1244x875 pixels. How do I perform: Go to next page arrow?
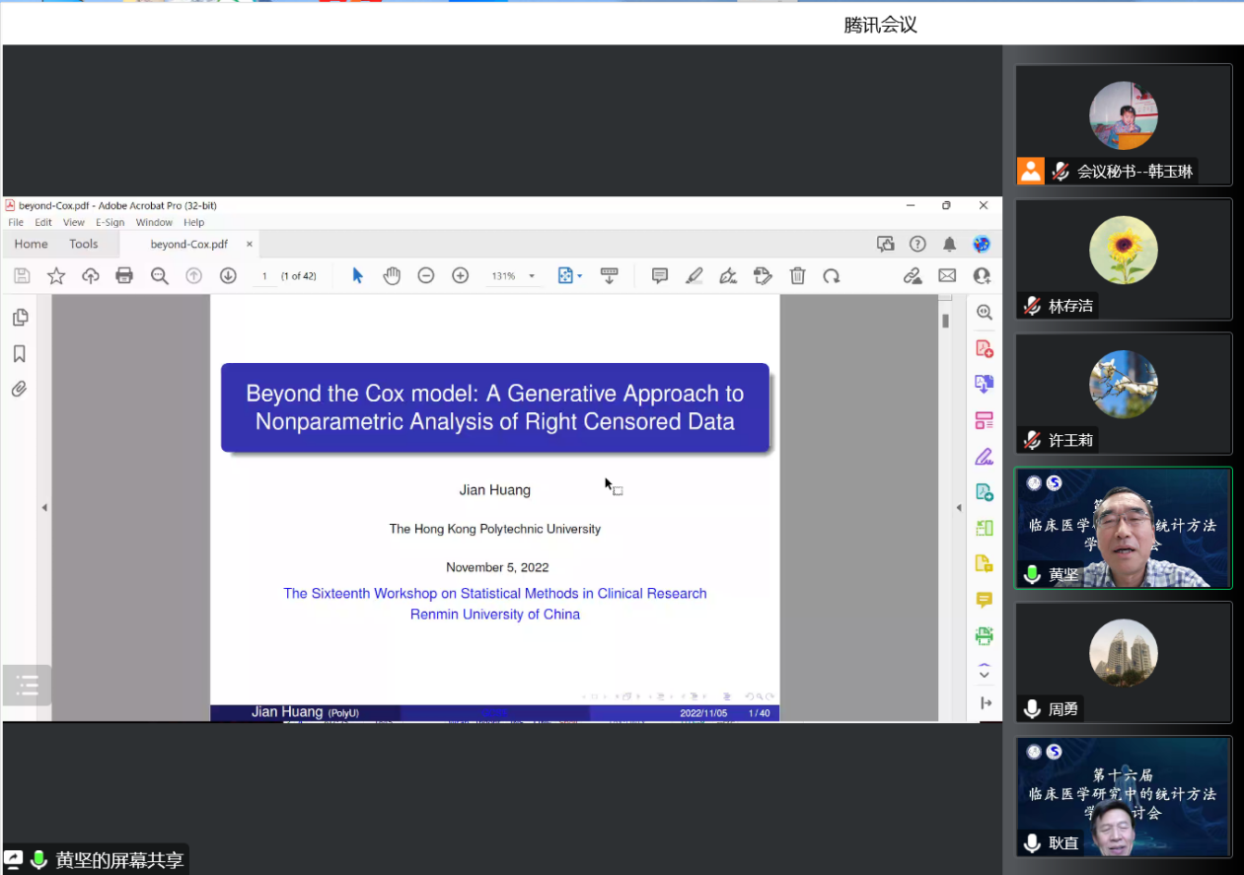(228, 276)
